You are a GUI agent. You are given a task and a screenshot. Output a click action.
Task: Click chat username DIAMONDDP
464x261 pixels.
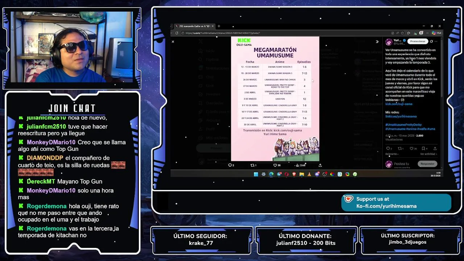pyautogui.click(x=45, y=158)
